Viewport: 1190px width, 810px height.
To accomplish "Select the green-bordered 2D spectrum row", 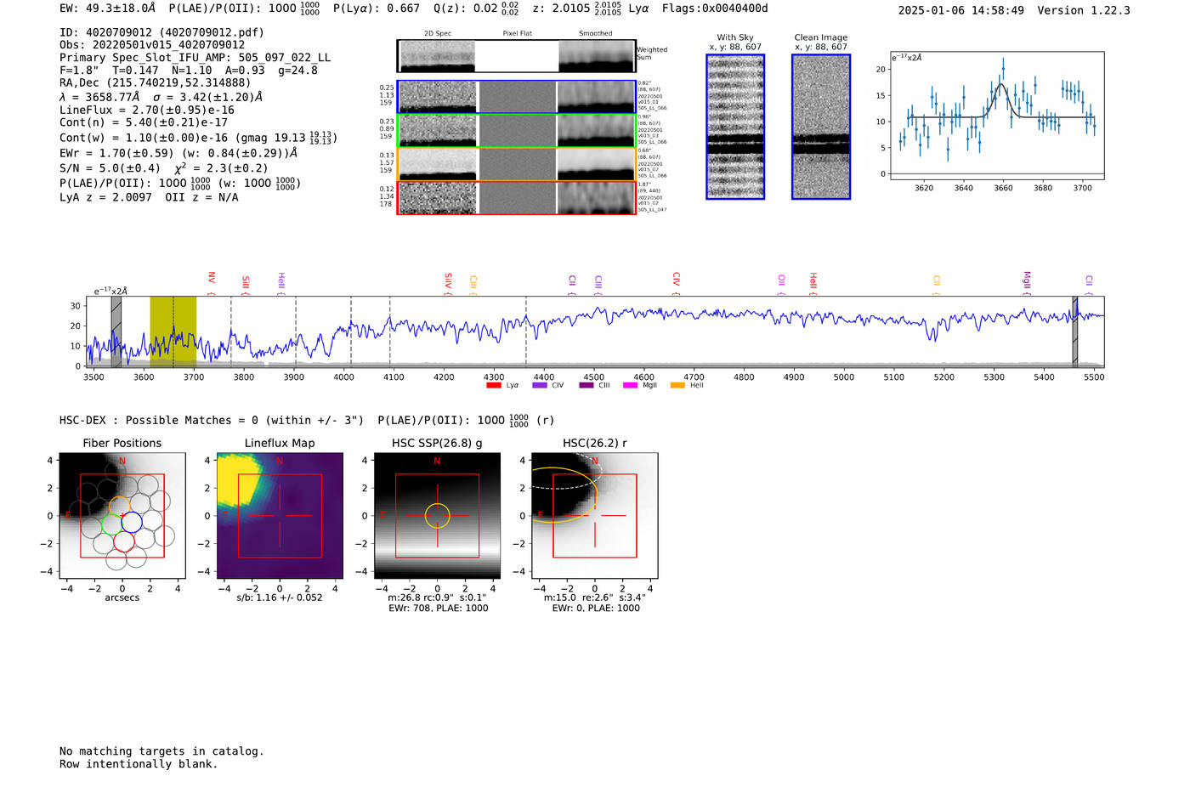I will pos(517,130).
